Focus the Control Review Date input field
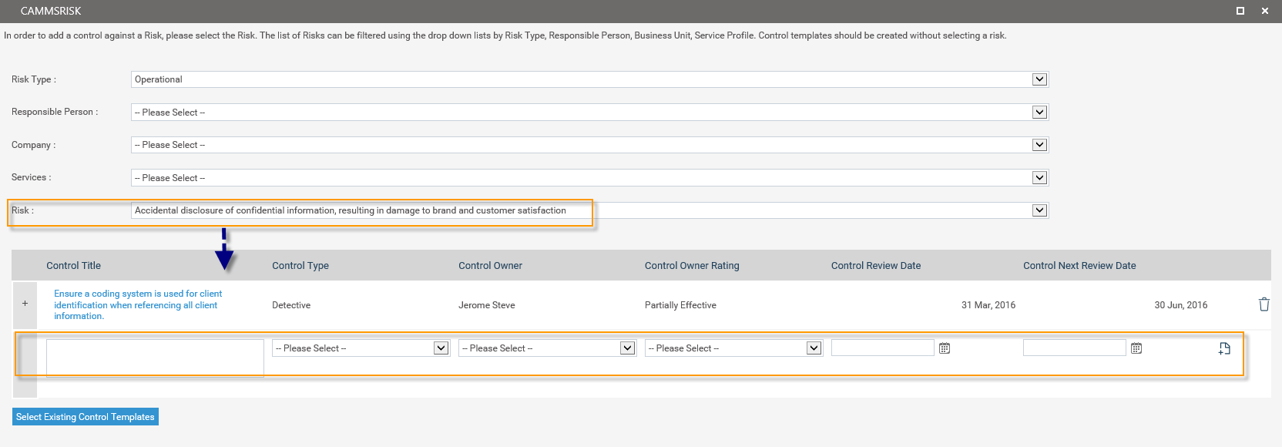 [882, 348]
